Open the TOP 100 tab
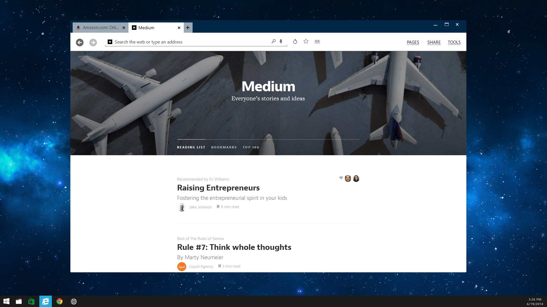Image resolution: width=547 pixels, height=307 pixels. (251, 147)
